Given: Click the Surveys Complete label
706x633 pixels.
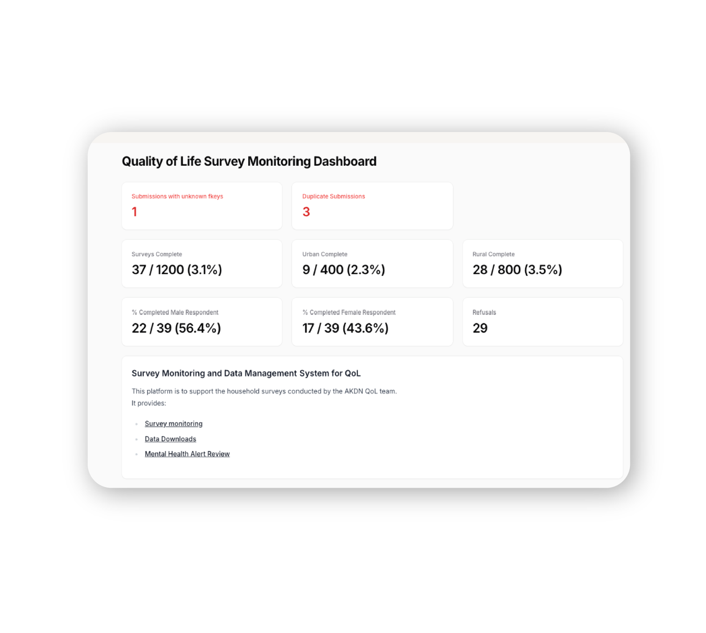Looking at the screenshot, I should click(157, 254).
